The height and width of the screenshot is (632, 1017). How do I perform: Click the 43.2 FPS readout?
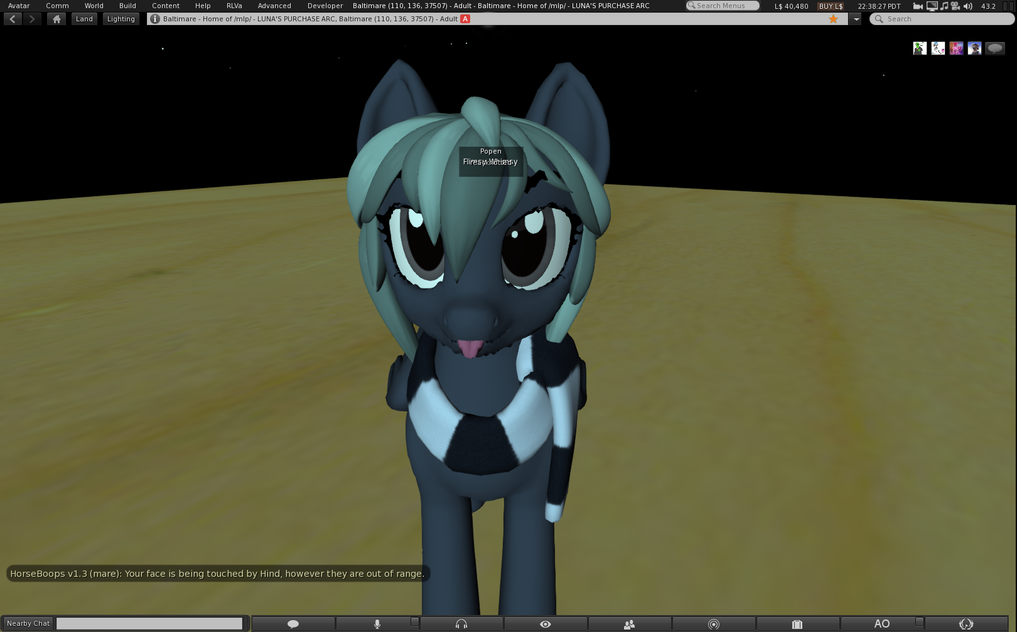(x=988, y=6)
